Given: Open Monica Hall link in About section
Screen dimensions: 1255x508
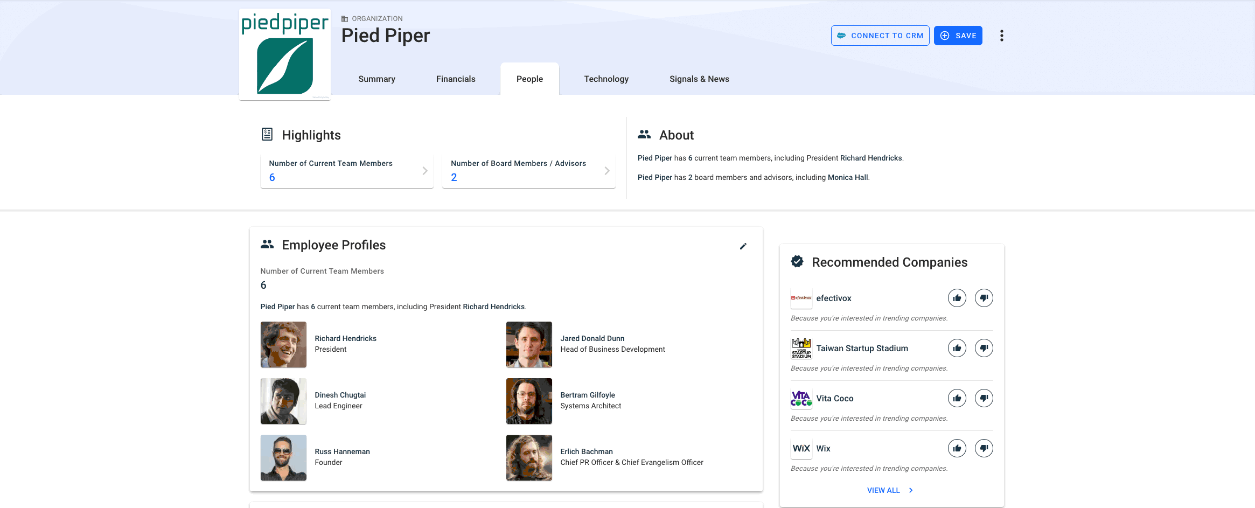Looking at the screenshot, I should (848, 177).
